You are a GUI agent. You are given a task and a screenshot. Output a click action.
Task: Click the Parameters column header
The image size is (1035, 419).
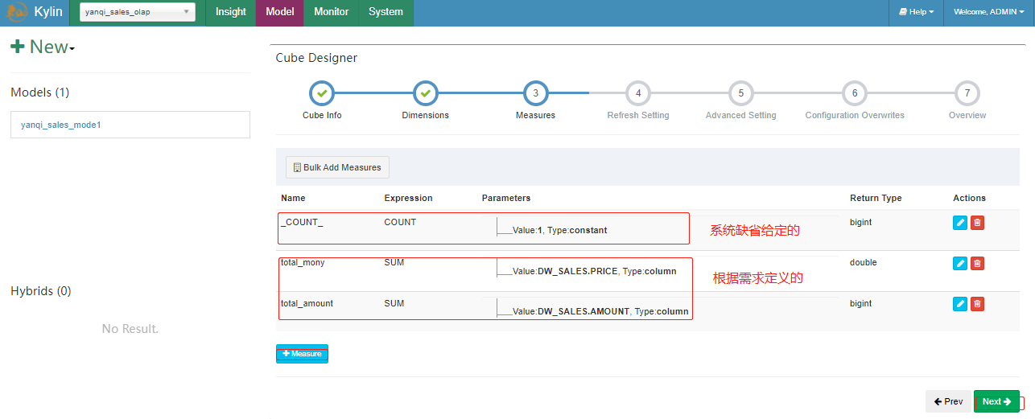(506, 198)
